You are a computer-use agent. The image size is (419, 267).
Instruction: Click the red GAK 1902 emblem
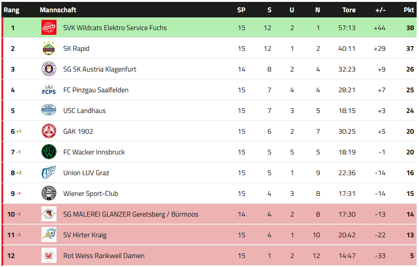(48, 131)
